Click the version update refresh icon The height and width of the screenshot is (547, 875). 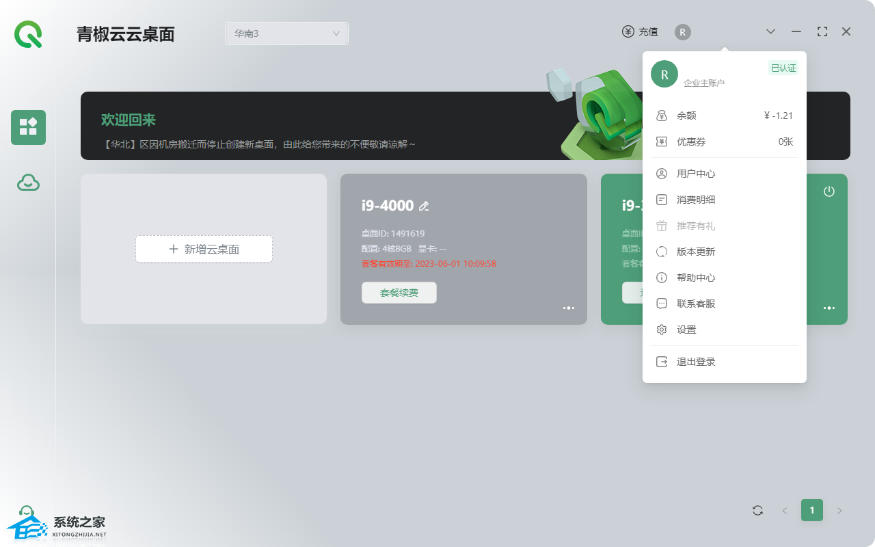point(662,252)
